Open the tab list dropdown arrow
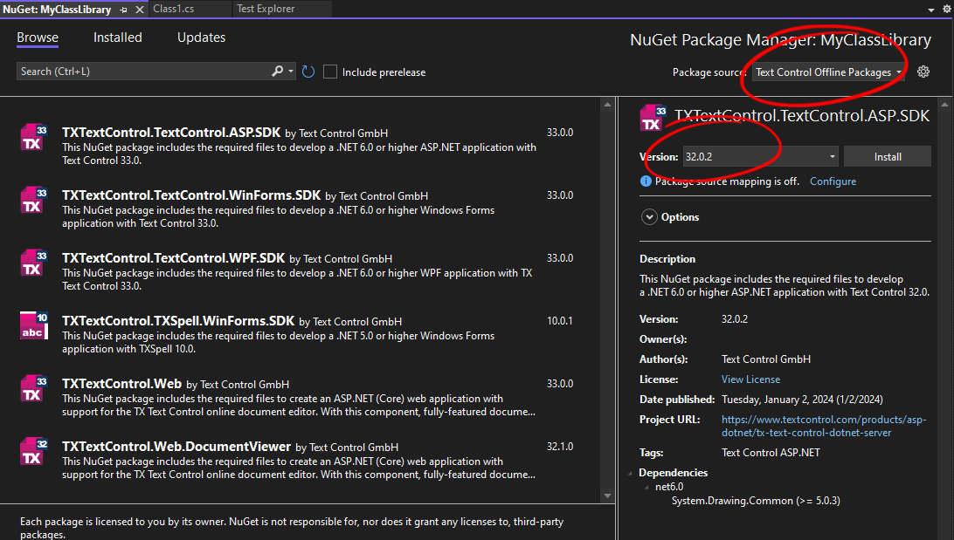 pyautogui.click(x=931, y=9)
